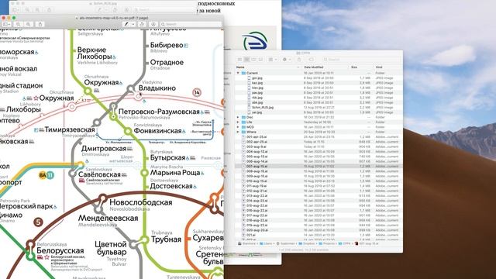Sort Finder list by Name column
496x279 pixels.
coord(240,67)
